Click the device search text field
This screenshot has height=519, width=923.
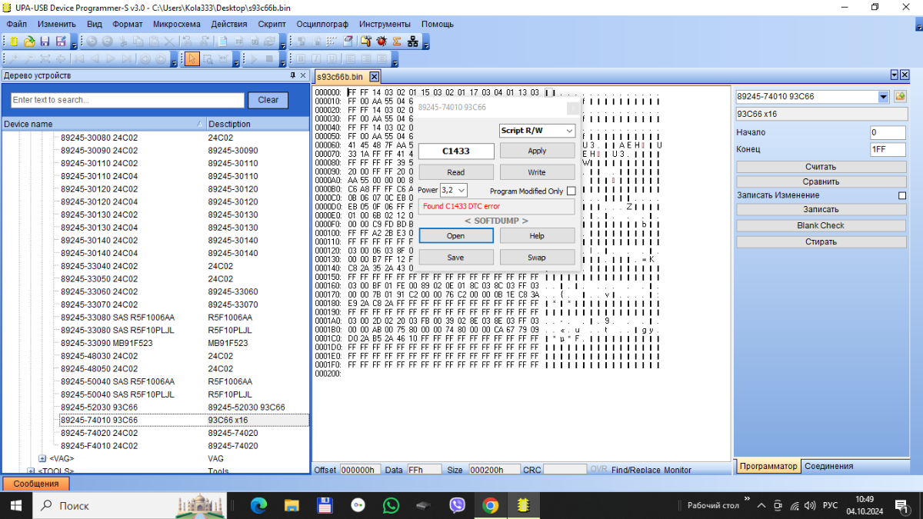coord(127,100)
